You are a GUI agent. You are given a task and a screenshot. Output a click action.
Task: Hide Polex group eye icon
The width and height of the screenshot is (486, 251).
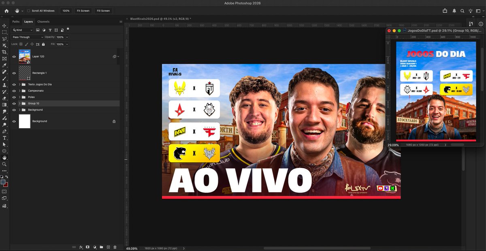click(14, 97)
